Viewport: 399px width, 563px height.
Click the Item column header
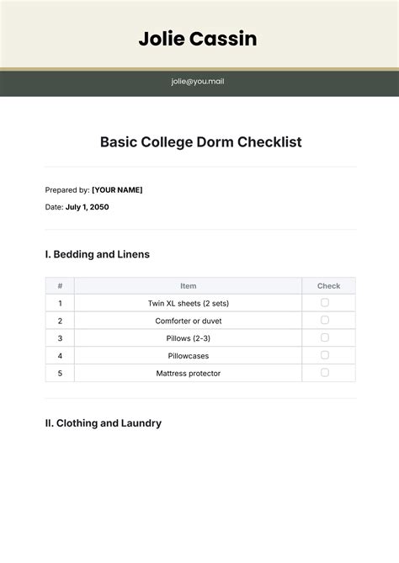tap(189, 286)
